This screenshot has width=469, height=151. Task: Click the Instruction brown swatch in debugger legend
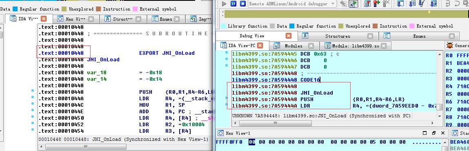click(375, 26)
